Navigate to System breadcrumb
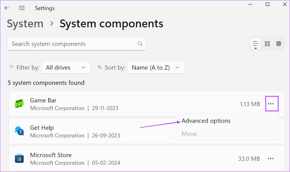This screenshot has width=290, height=172. tap(25, 24)
